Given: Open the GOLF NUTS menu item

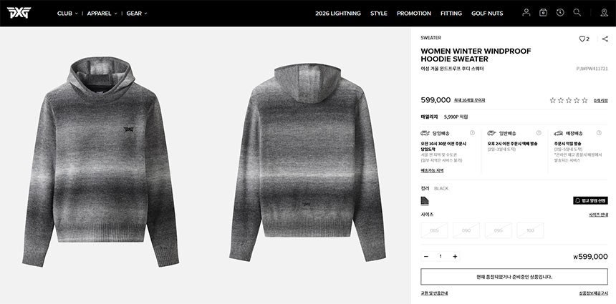Looking at the screenshot, I should [x=487, y=14].
